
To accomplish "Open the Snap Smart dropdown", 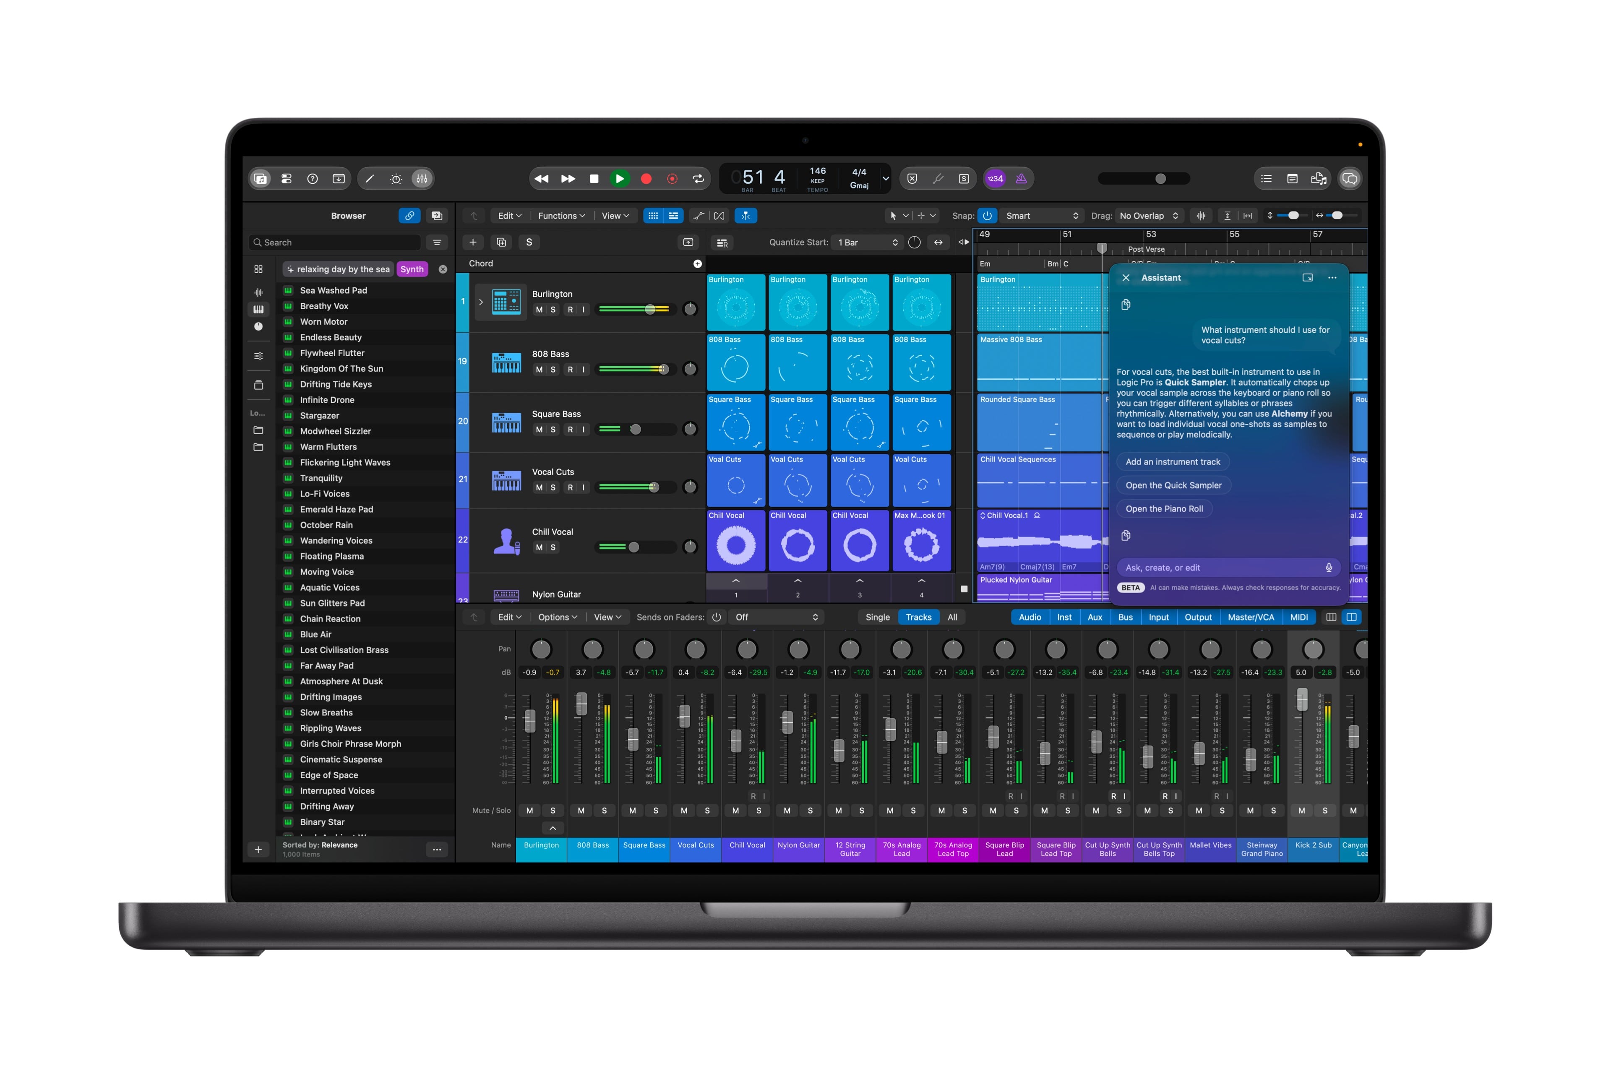I will [1042, 216].
